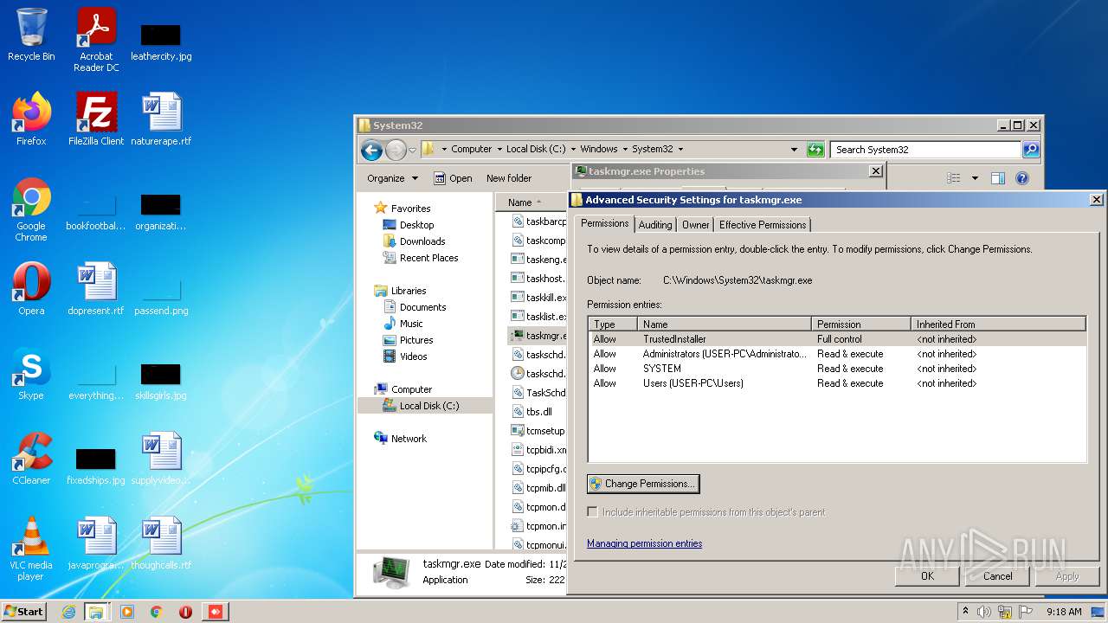This screenshot has width=1108, height=623.
Task: Click the Opera taskbar icon
Action: (185, 612)
